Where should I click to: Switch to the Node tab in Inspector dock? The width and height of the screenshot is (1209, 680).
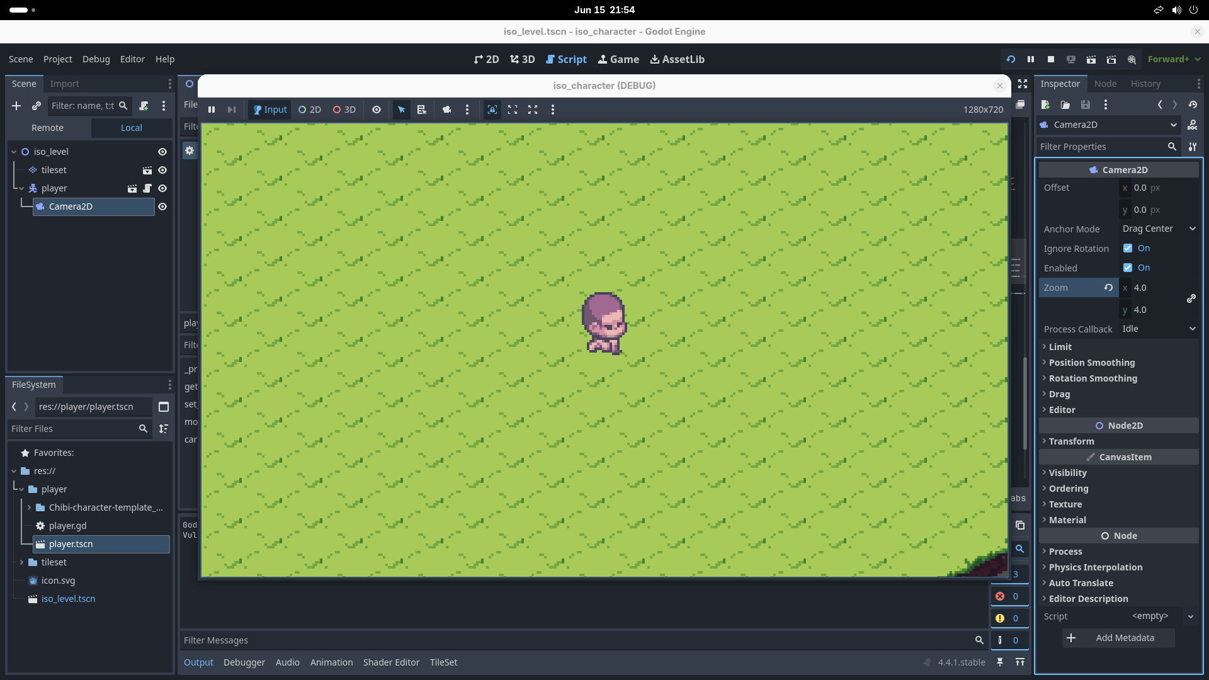click(1105, 84)
